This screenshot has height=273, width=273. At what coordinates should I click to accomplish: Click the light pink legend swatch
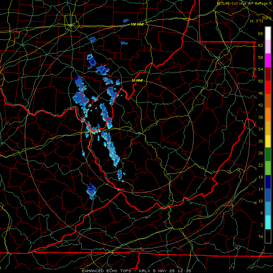click(x=268, y=47)
